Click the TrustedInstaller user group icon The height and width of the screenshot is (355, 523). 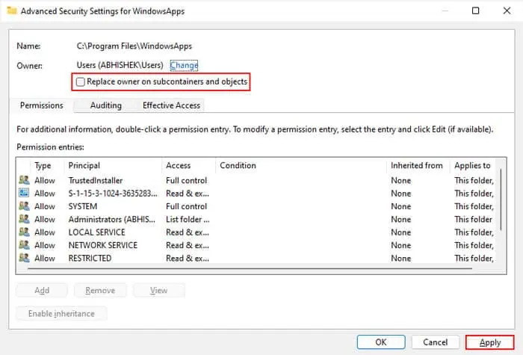click(x=24, y=180)
